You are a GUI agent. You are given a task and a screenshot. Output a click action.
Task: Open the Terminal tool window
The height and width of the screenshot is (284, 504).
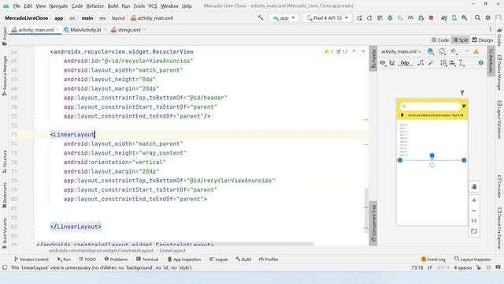pyautogui.click(x=147, y=260)
